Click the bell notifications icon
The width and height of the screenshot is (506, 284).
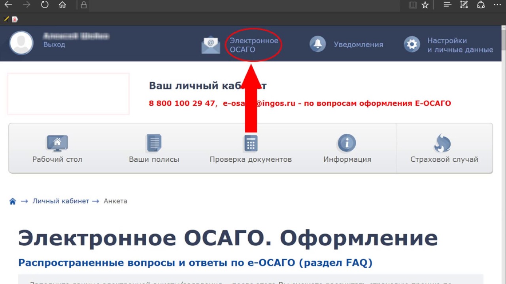[317, 44]
